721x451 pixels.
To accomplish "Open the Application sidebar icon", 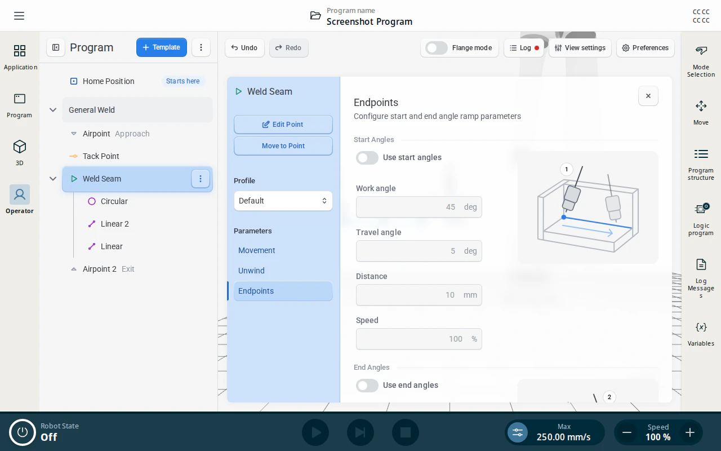I will click(20, 58).
